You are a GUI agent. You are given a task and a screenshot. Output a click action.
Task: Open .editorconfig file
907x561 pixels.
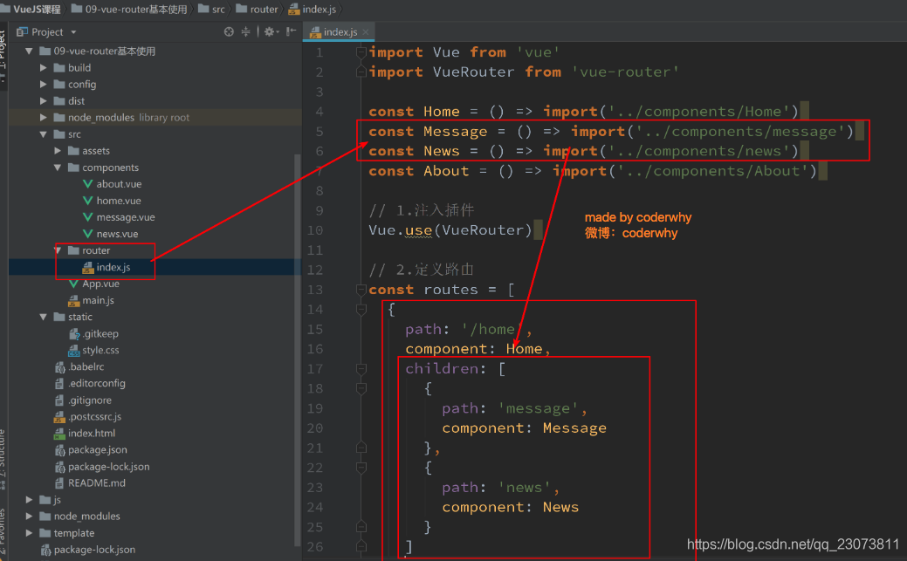(x=96, y=383)
